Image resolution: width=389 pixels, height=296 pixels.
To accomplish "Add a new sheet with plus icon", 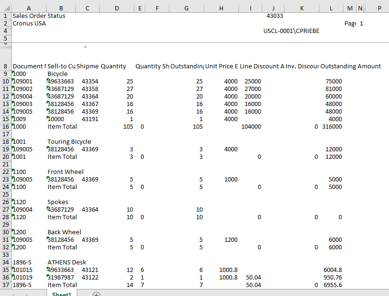I will coord(96,294).
